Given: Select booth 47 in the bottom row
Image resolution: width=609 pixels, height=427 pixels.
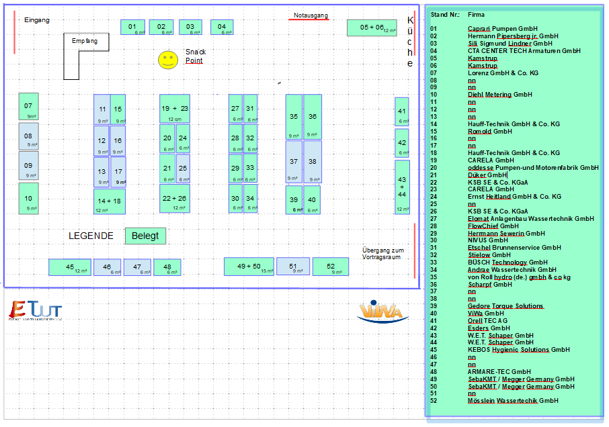Looking at the screenshot, I should coord(138,267).
